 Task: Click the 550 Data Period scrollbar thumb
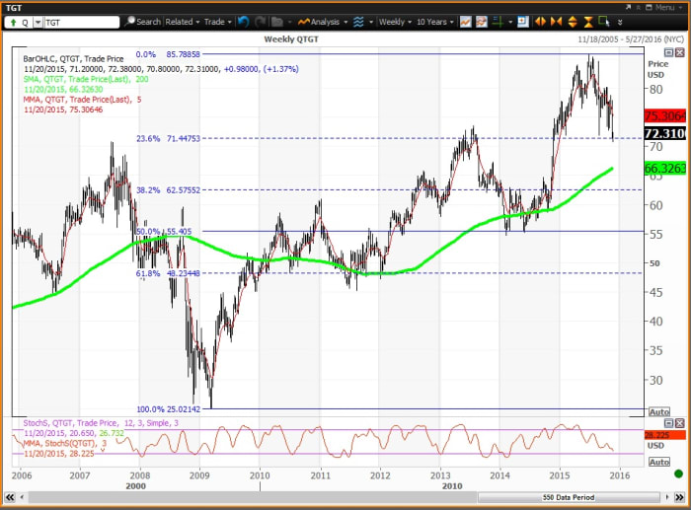(569, 497)
